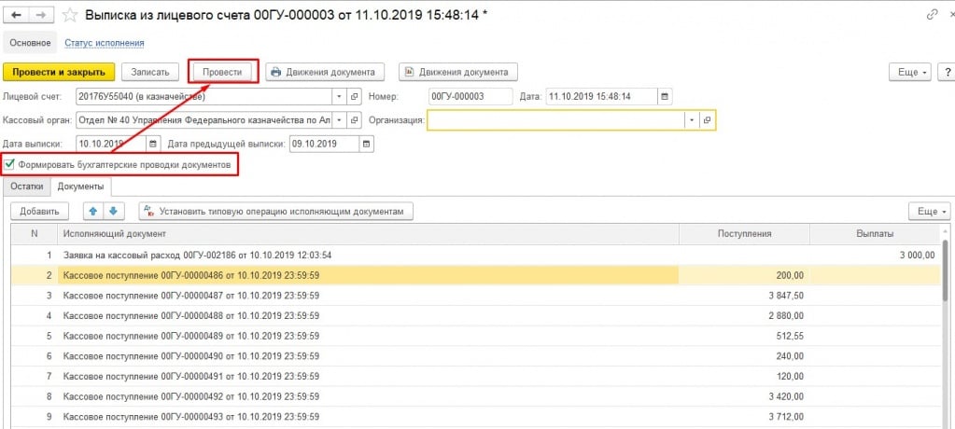Open the help question mark button
The width and height of the screenshot is (955, 429).
(x=948, y=72)
